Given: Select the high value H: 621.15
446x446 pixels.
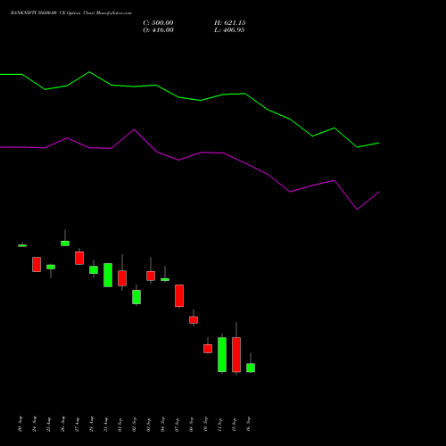Looking at the screenshot, I should click(x=230, y=23).
